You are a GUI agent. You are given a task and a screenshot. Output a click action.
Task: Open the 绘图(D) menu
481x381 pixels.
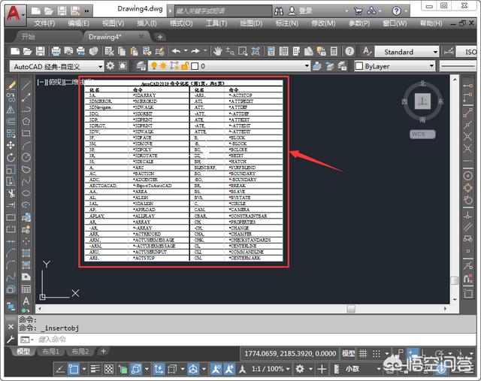coord(251,23)
